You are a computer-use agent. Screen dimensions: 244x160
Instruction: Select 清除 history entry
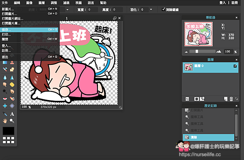209,137
